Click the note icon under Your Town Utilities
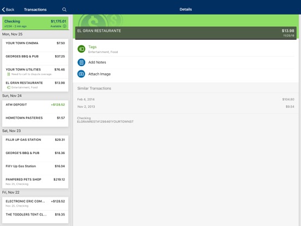Screen dimensions: 301x226 tap(8, 74)
